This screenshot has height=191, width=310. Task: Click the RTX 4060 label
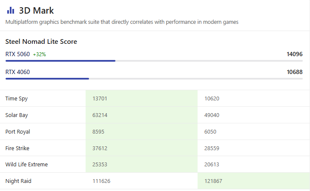coord(17,72)
